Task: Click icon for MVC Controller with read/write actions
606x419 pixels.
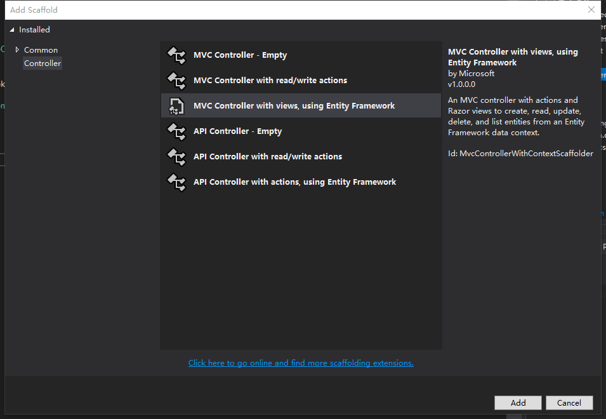Action: 176,81
